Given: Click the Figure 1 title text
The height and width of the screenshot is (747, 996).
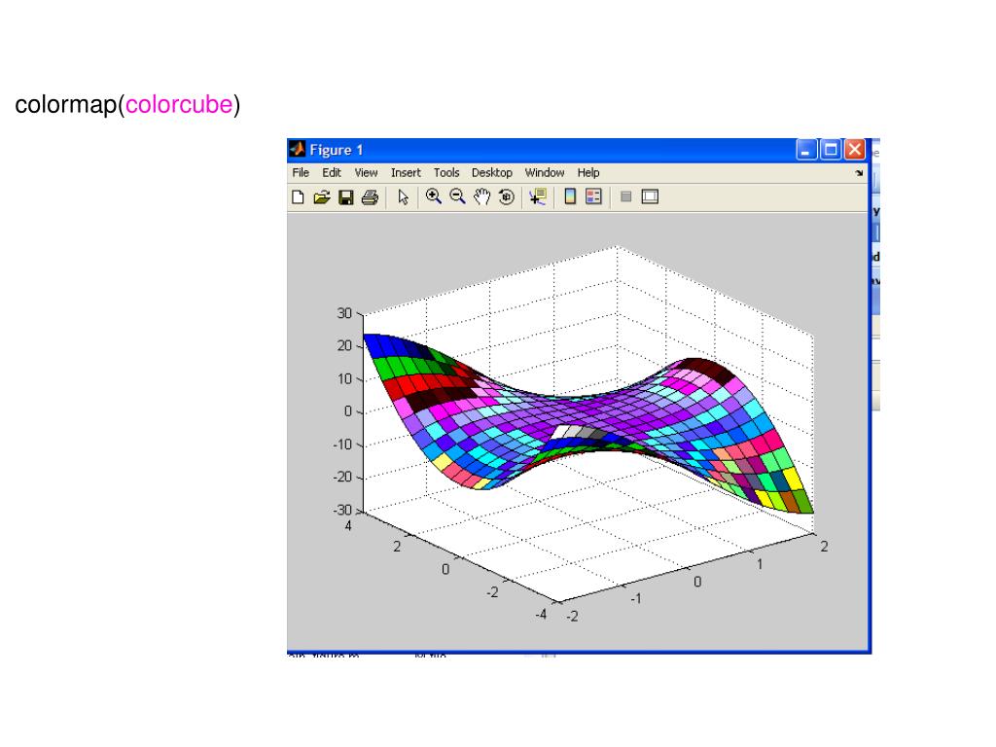Looking at the screenshot, I should [x=336, y=150].
